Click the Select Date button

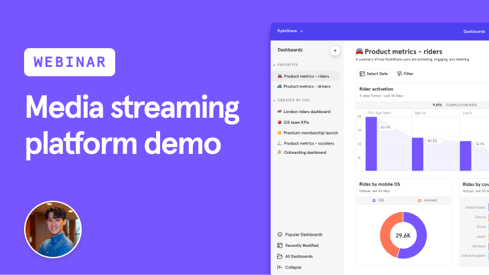click(x=373, y=74)
